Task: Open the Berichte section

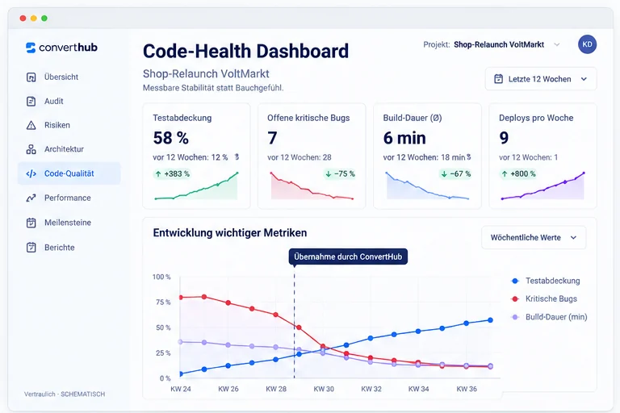Action: pos(69,248)
